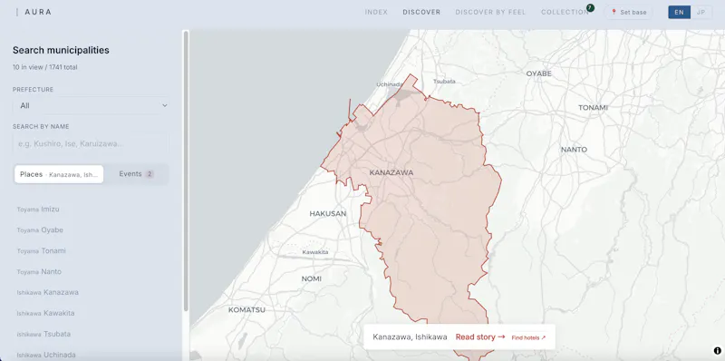Click TONAMI label on map
Viewport: 725px width, 361px height.
593,108
